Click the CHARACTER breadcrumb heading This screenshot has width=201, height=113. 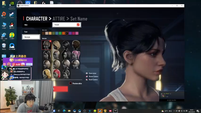[x=37, y=19]
